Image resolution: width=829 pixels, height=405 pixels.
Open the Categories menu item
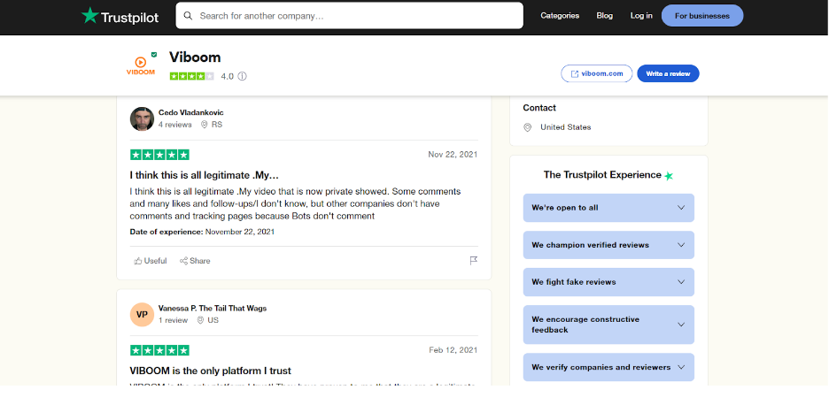[560, 16]
